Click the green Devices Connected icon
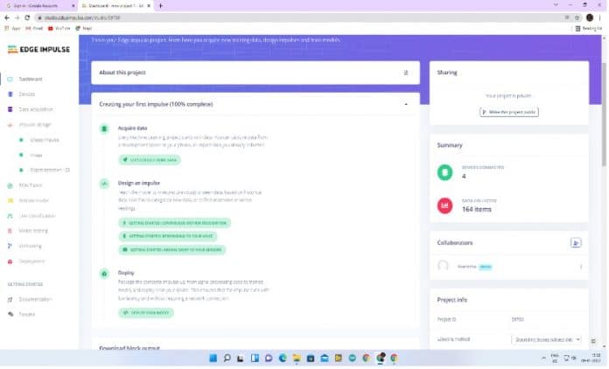This screenshot has width=609, height=369. pos(444,171)
